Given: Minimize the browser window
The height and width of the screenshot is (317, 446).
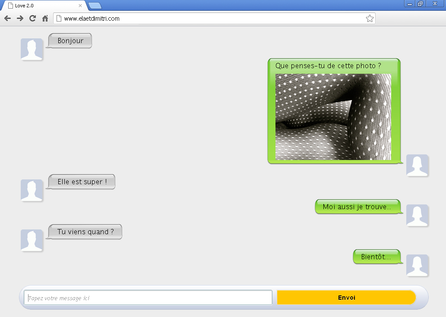Looking at the screenshot, I should pos(410,4).
